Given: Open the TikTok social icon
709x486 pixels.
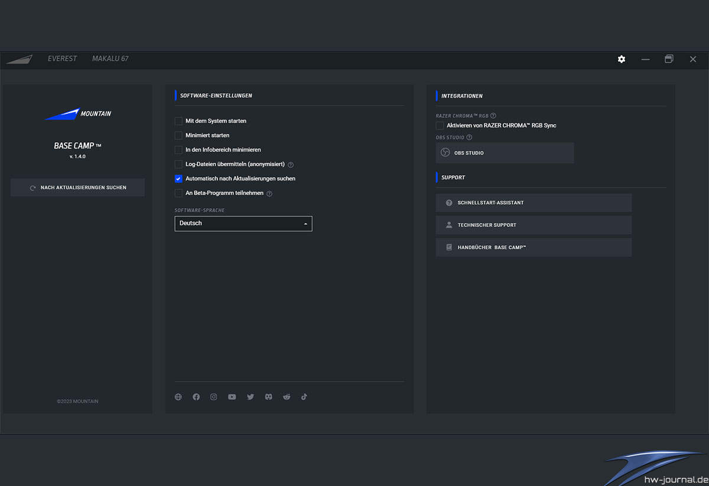Looking at the screenshot, I should pos(304,397).
